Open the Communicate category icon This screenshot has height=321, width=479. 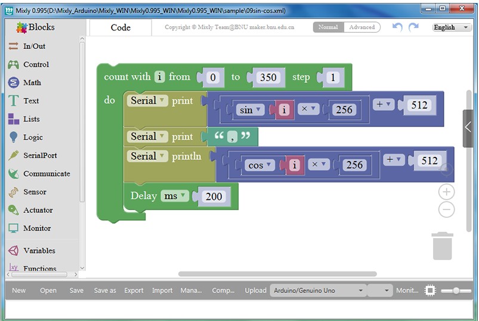13,174
